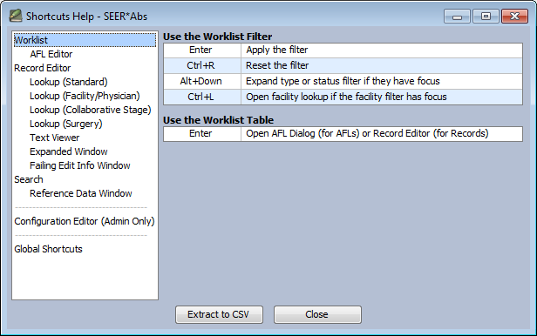537x336 pixels.
Task: Select the Ctrl+R Reset the filter row
Action: 343,65
